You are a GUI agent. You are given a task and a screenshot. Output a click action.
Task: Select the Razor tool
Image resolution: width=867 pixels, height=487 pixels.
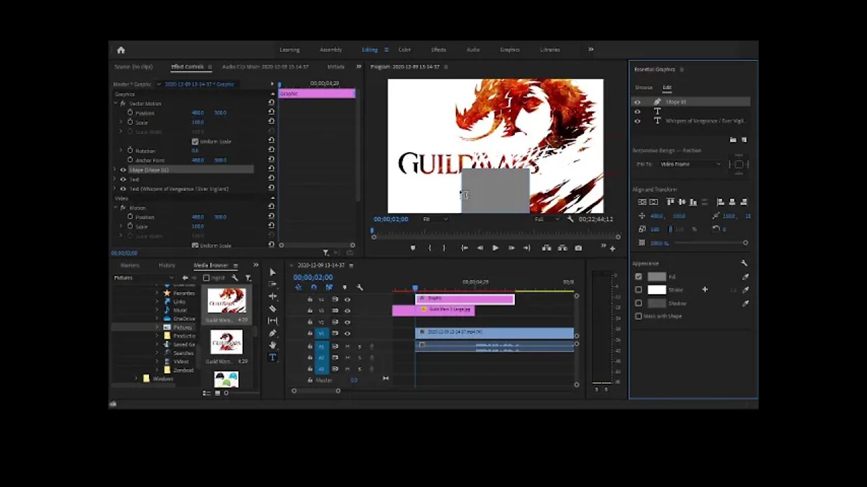click(272, 308)
